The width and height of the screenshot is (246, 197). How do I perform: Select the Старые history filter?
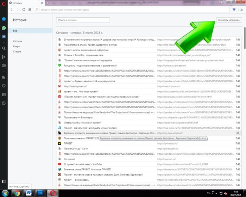point(17,51)
